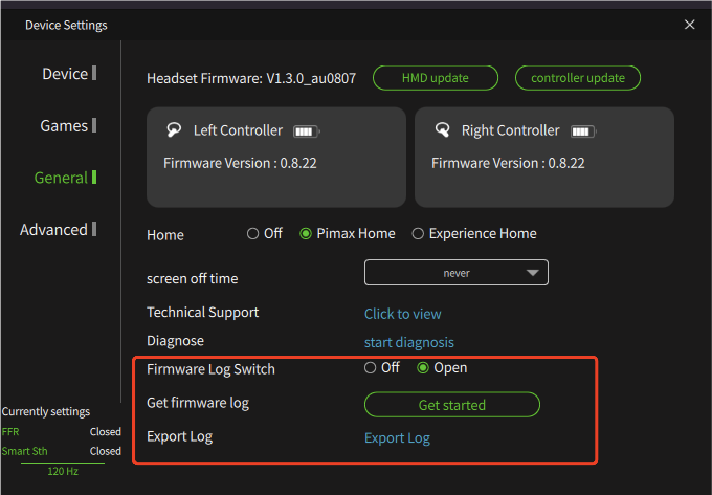Click the Right Controller battery indicator
Viewport: 712px width, 495px height.
(583, 131)
